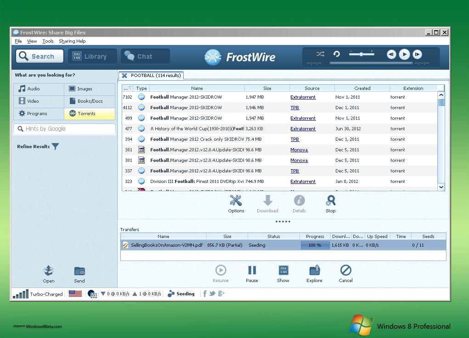Select the Audio file type filter

[x=39, y=89]
